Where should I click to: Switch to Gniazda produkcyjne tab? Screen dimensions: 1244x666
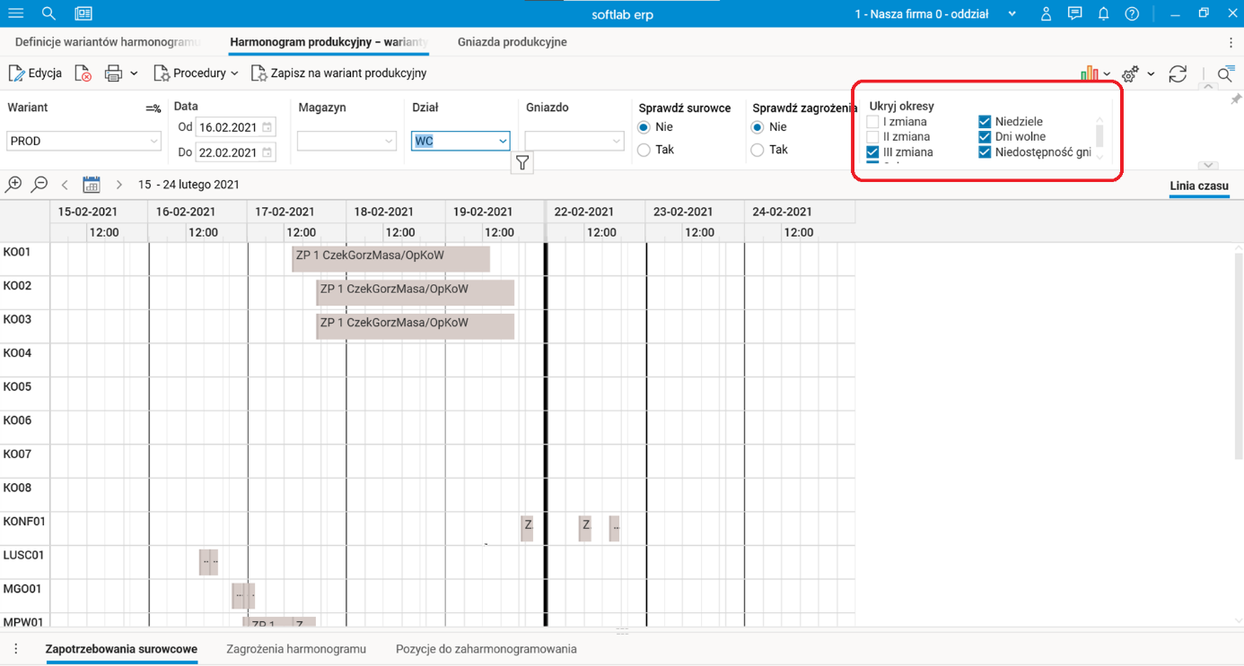[x=512, y=42]
